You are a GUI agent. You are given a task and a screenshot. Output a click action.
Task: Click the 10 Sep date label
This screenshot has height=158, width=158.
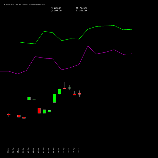(x=28, y=150)
